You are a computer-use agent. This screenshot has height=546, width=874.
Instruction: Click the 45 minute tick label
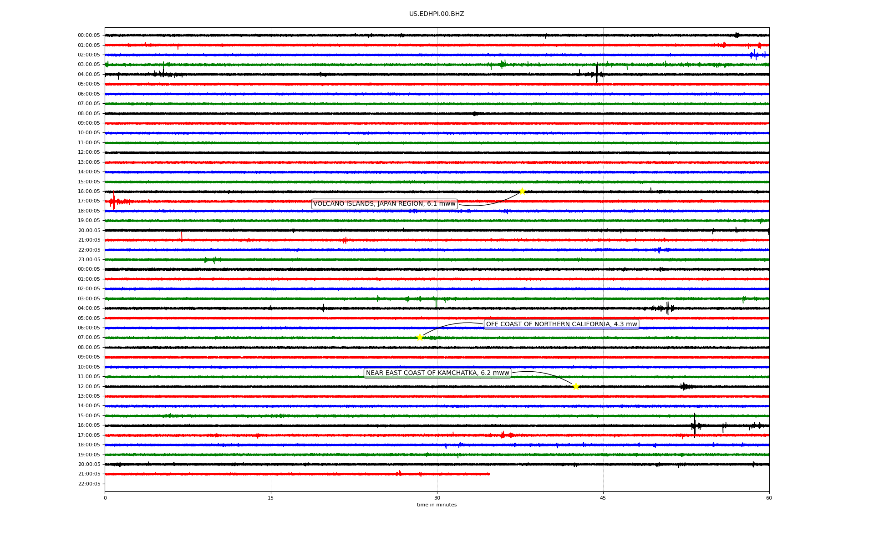click(603, 498)
